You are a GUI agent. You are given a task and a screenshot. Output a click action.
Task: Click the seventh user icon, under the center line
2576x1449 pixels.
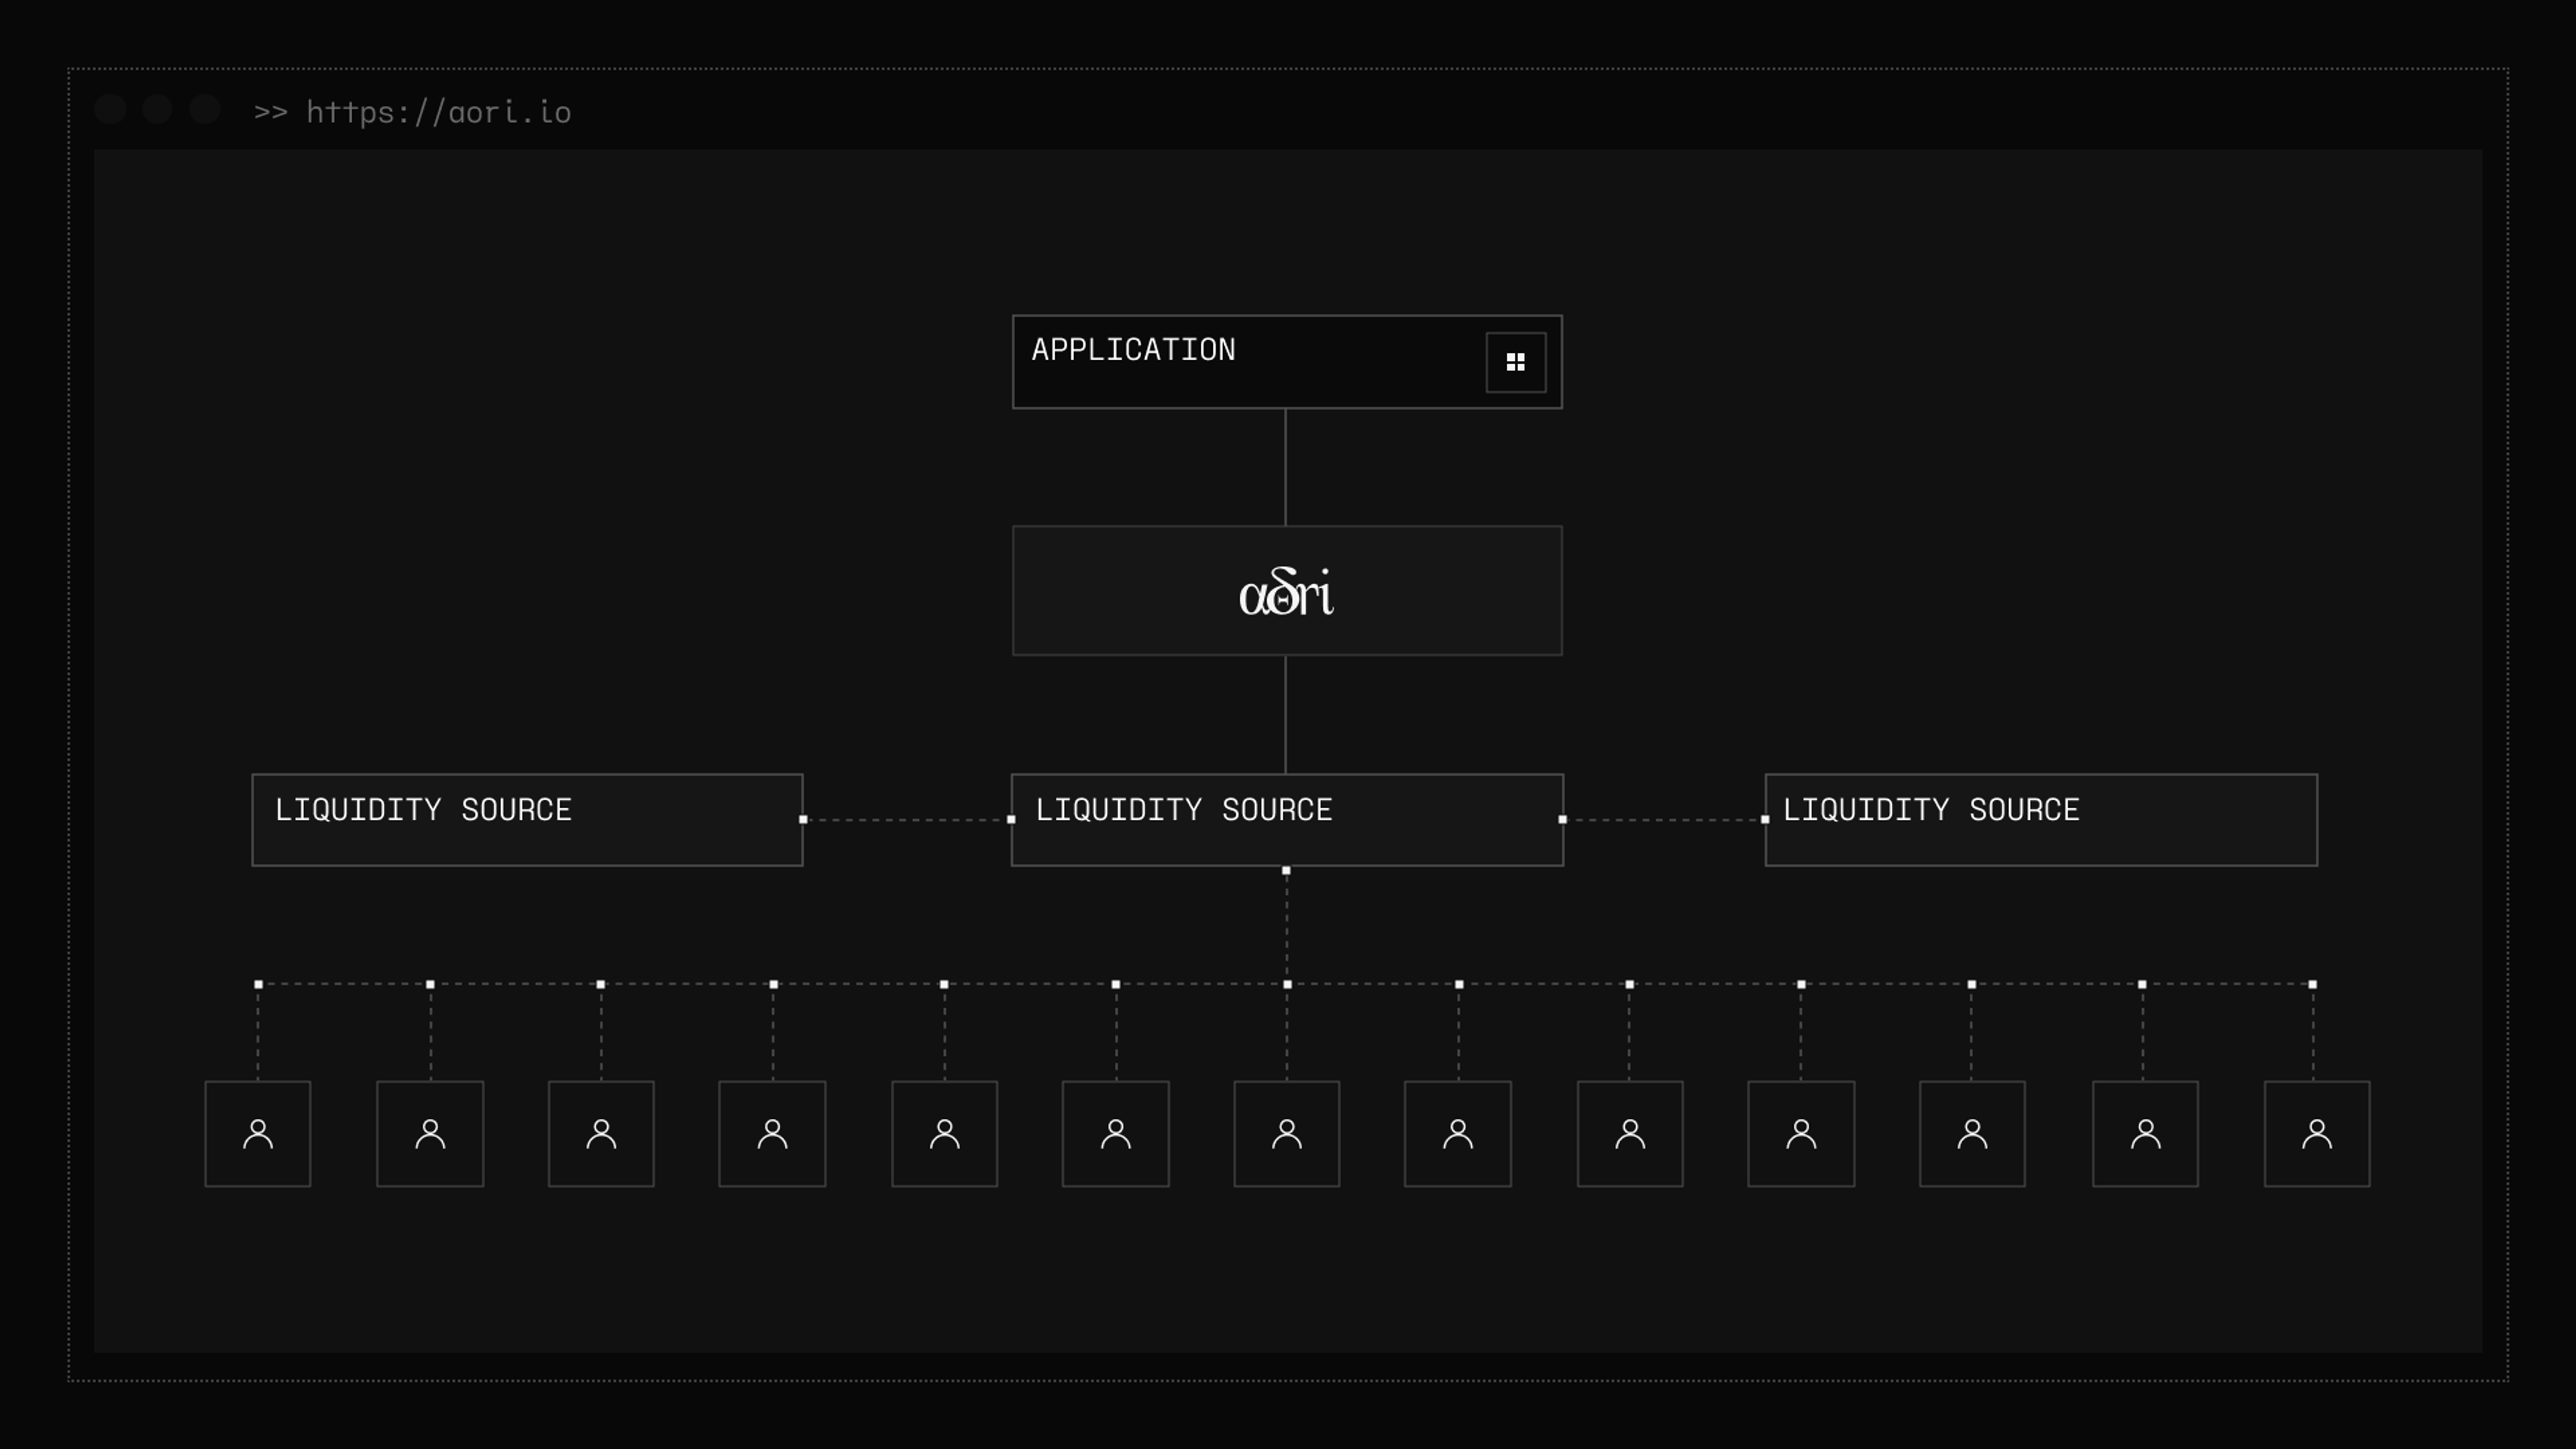1287,1134
